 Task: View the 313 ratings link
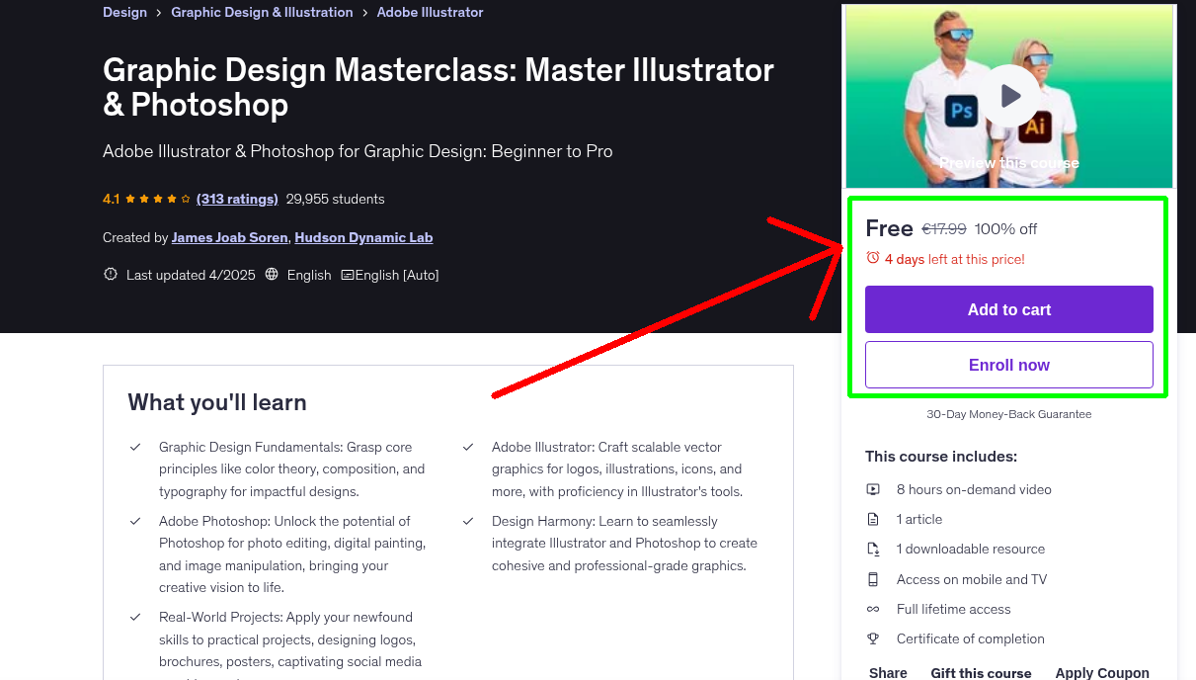(x=237, y=199)
